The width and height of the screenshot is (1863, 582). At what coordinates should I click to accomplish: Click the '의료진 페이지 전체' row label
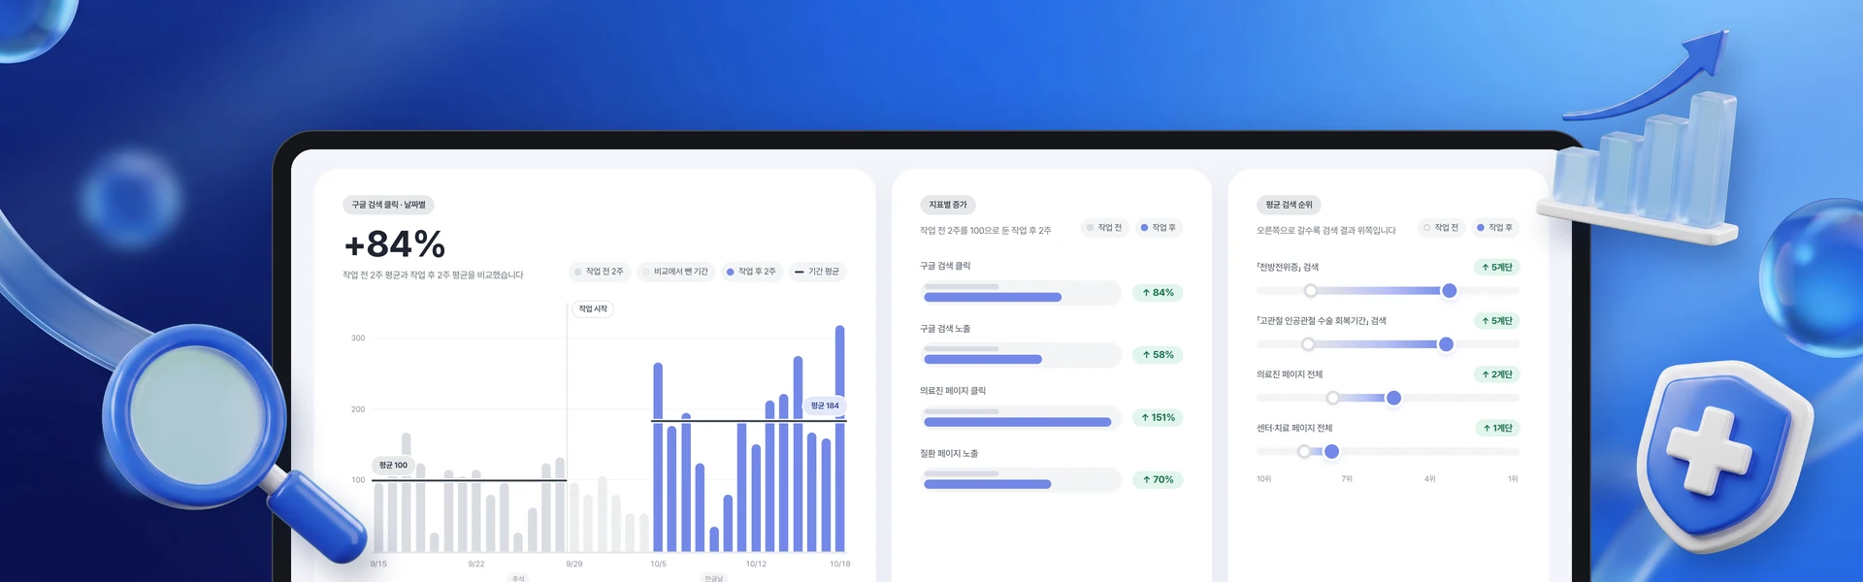coord(1290,374)
